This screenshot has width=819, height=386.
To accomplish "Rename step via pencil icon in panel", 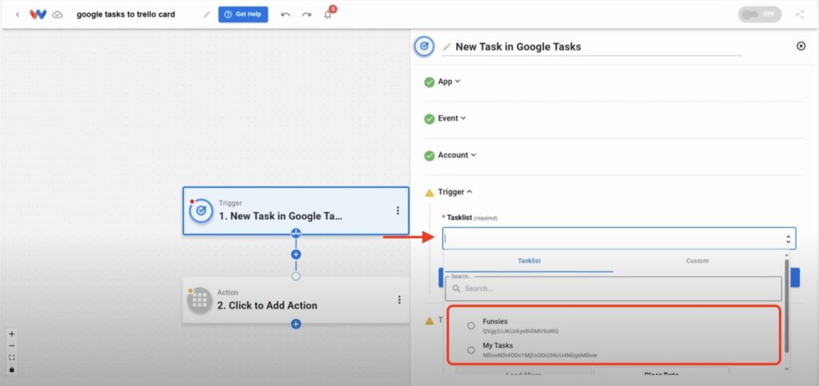I will [x=446, y=47].
